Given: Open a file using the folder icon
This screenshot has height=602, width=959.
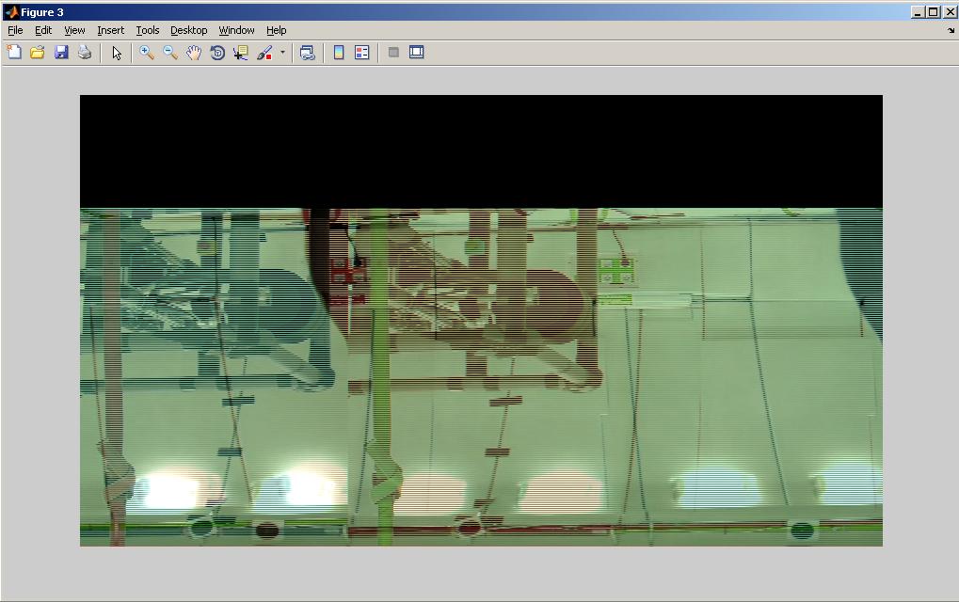Looking at the screenshot, I should coord(38,53).
